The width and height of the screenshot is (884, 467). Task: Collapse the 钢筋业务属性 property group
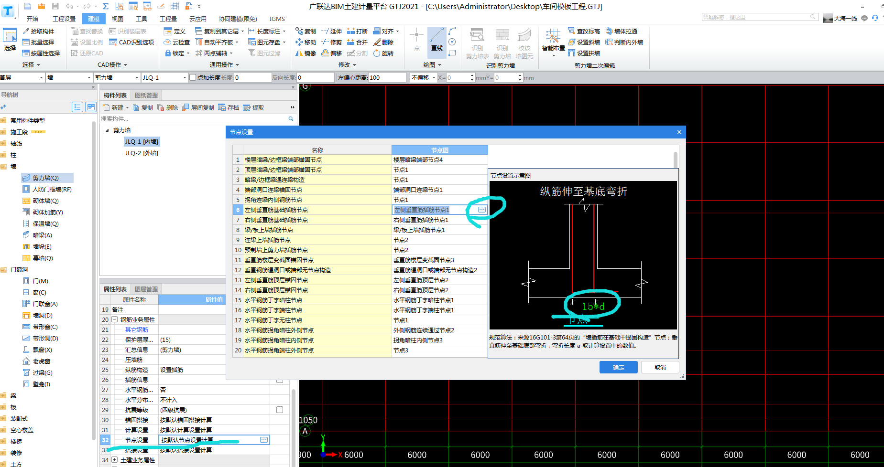pos(115,319)
